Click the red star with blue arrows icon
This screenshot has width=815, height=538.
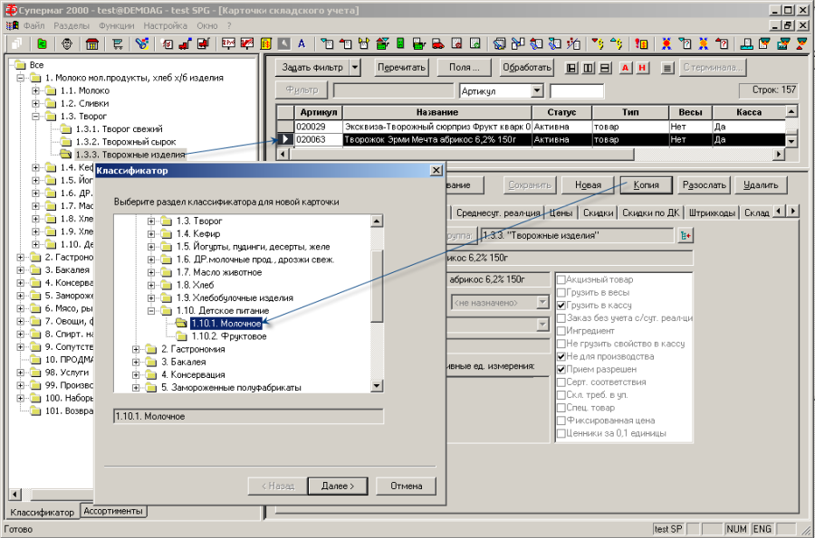coord(666,44)
